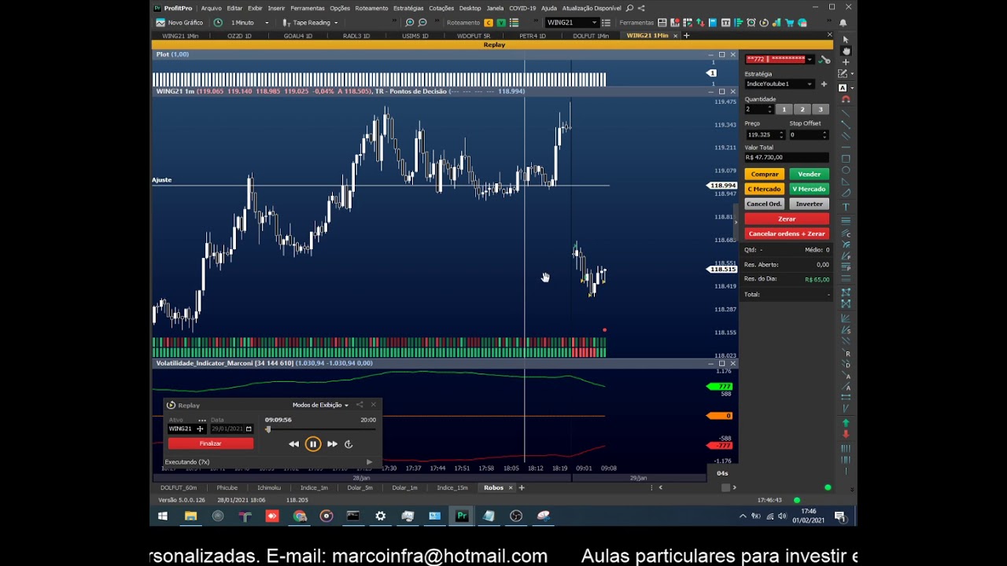Select the ellipse drawing tool
The width and height of the screenshot is (1007, 566).
[x=846, y=171]
